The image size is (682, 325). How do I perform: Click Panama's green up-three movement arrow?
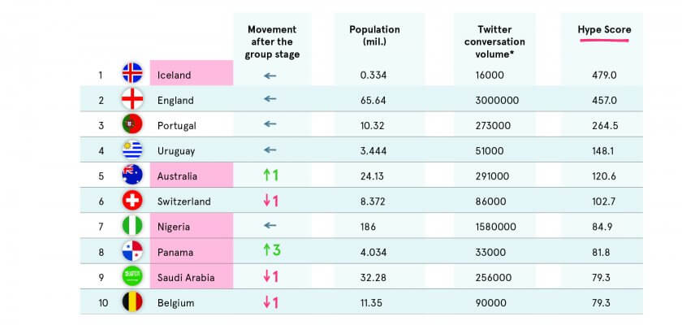(x=270, y=251)
